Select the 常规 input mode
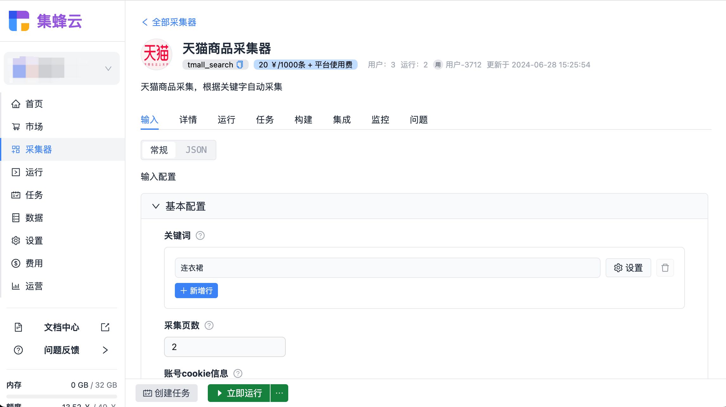This screenshot has width=726, height=407. pyautogui.click(x=159, y=150)
